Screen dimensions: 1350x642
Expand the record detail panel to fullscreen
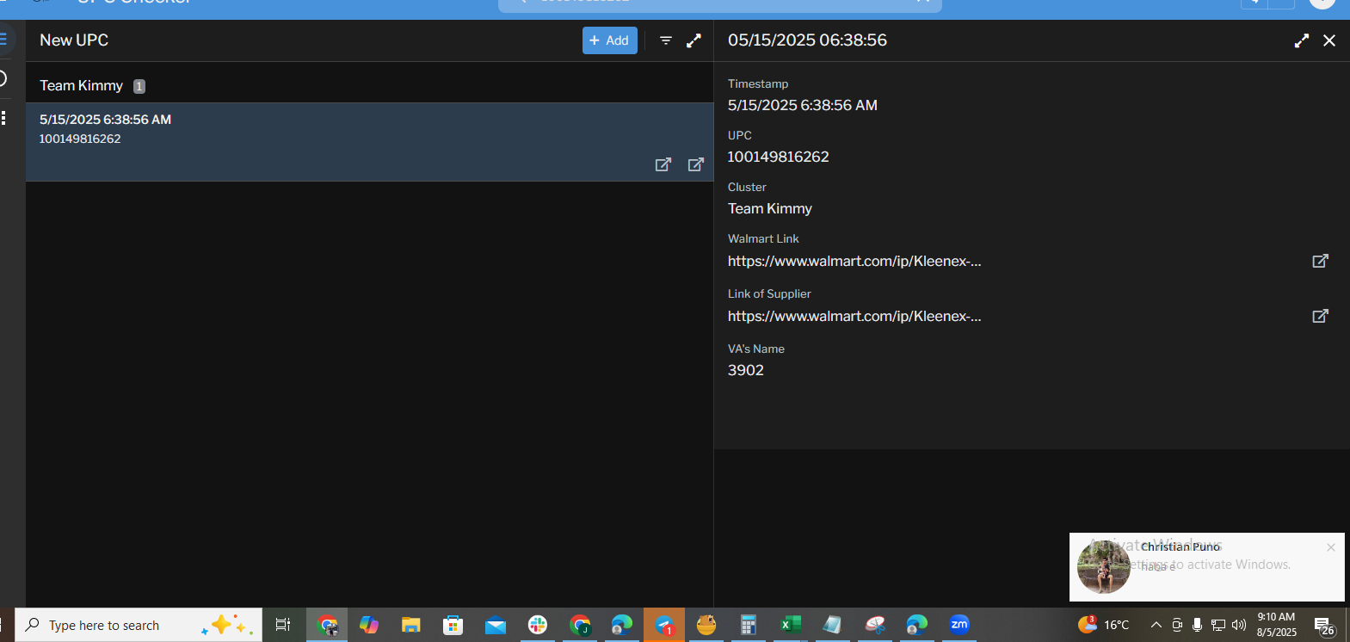[x=1301, y=40]
